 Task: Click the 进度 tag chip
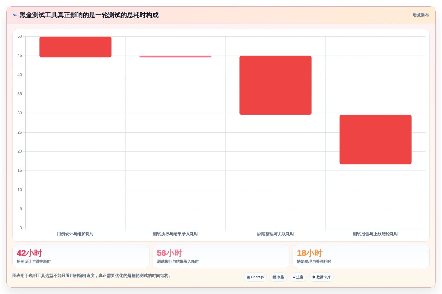click(x=298, y=277)
